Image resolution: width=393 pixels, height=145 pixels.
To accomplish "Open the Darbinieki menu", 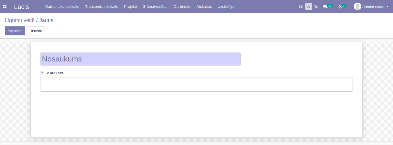I will click(x=182, y=7).
